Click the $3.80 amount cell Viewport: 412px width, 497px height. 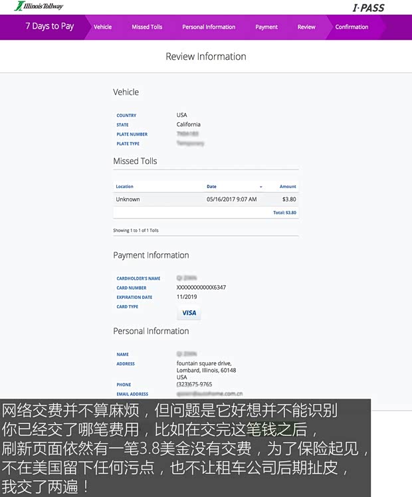click(x=289, y=199)
